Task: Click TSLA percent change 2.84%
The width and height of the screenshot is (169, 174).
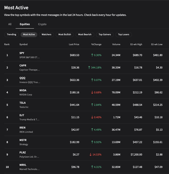Action: pyautogui.click(x=96, y=105)
